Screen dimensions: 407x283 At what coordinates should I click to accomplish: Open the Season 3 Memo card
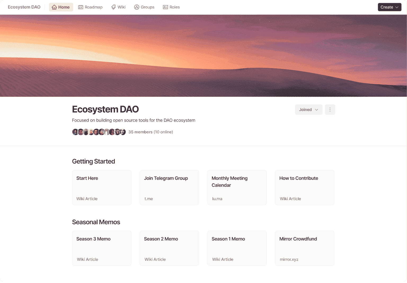pyautogui.click(x=102, y=248)
